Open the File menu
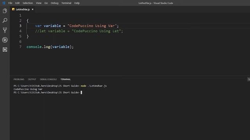Screen dimensions: 250x140 click(x=10, y=3)
